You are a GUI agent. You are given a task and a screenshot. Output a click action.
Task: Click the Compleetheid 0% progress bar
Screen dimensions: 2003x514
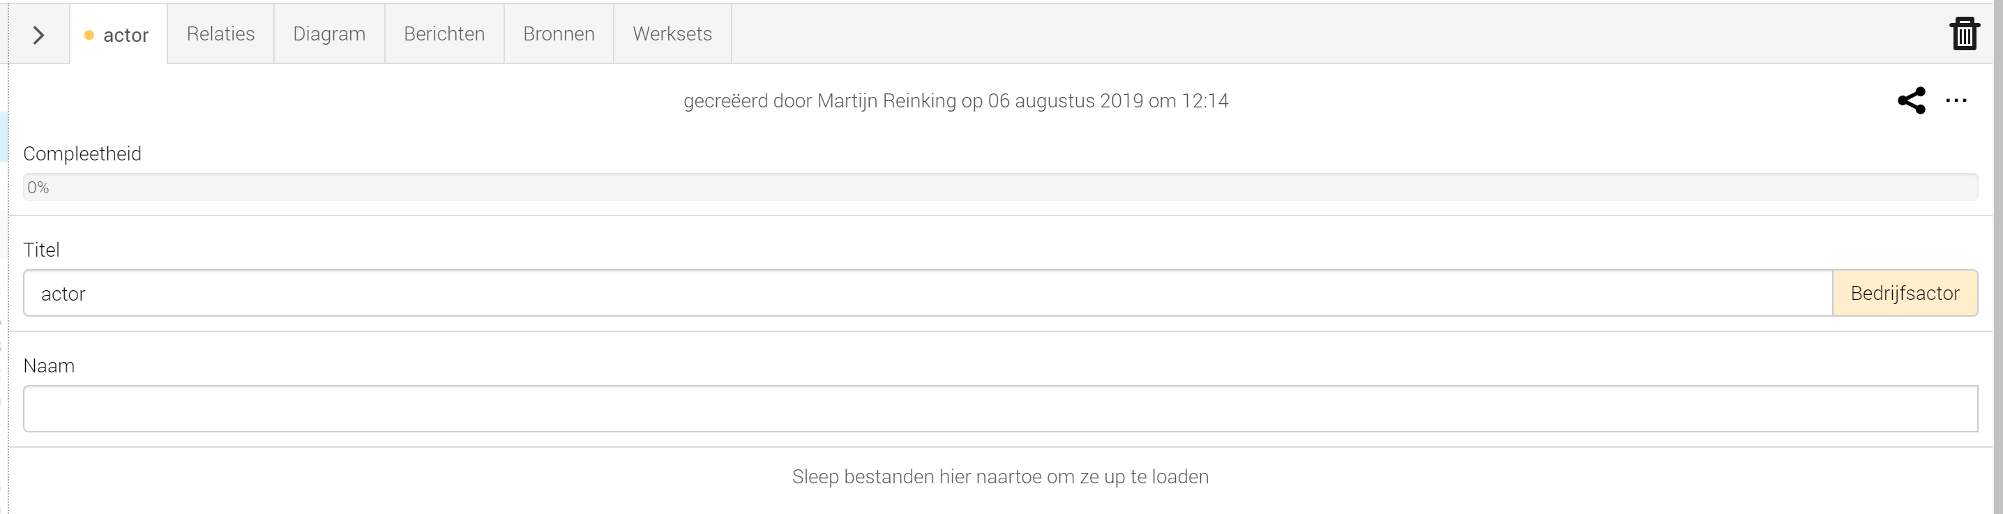[x=1000, y=188]
